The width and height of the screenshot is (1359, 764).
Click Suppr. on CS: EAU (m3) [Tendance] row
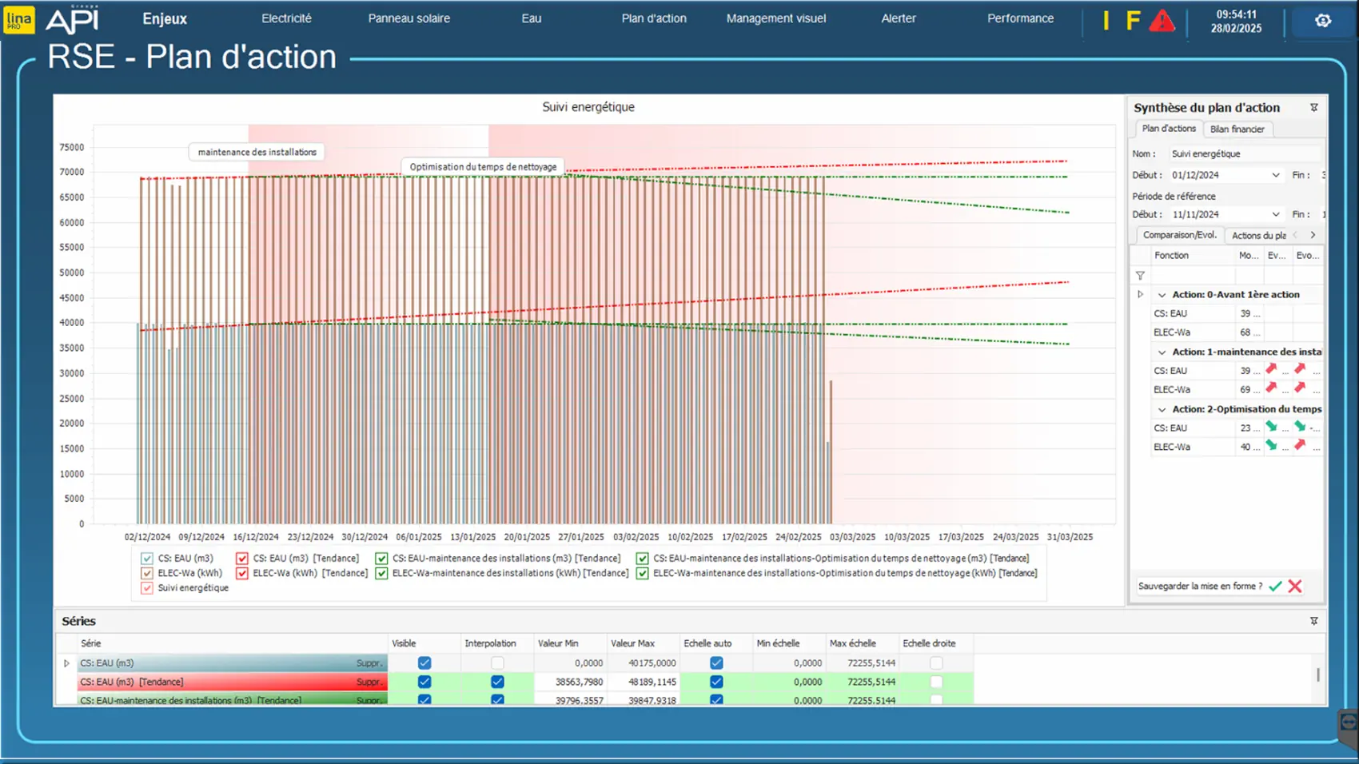369,682
